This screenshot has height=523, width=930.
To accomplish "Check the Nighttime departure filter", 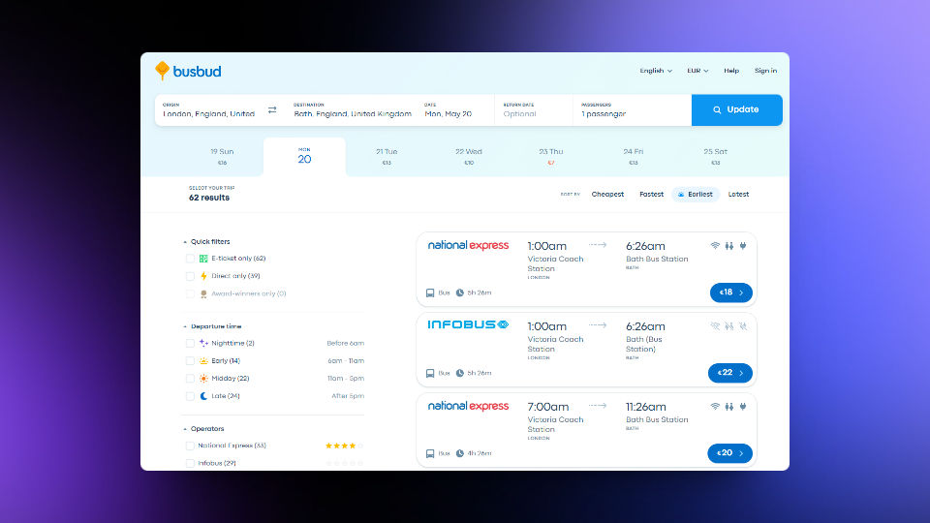I will pyautogui.click(x=190, y=343).
